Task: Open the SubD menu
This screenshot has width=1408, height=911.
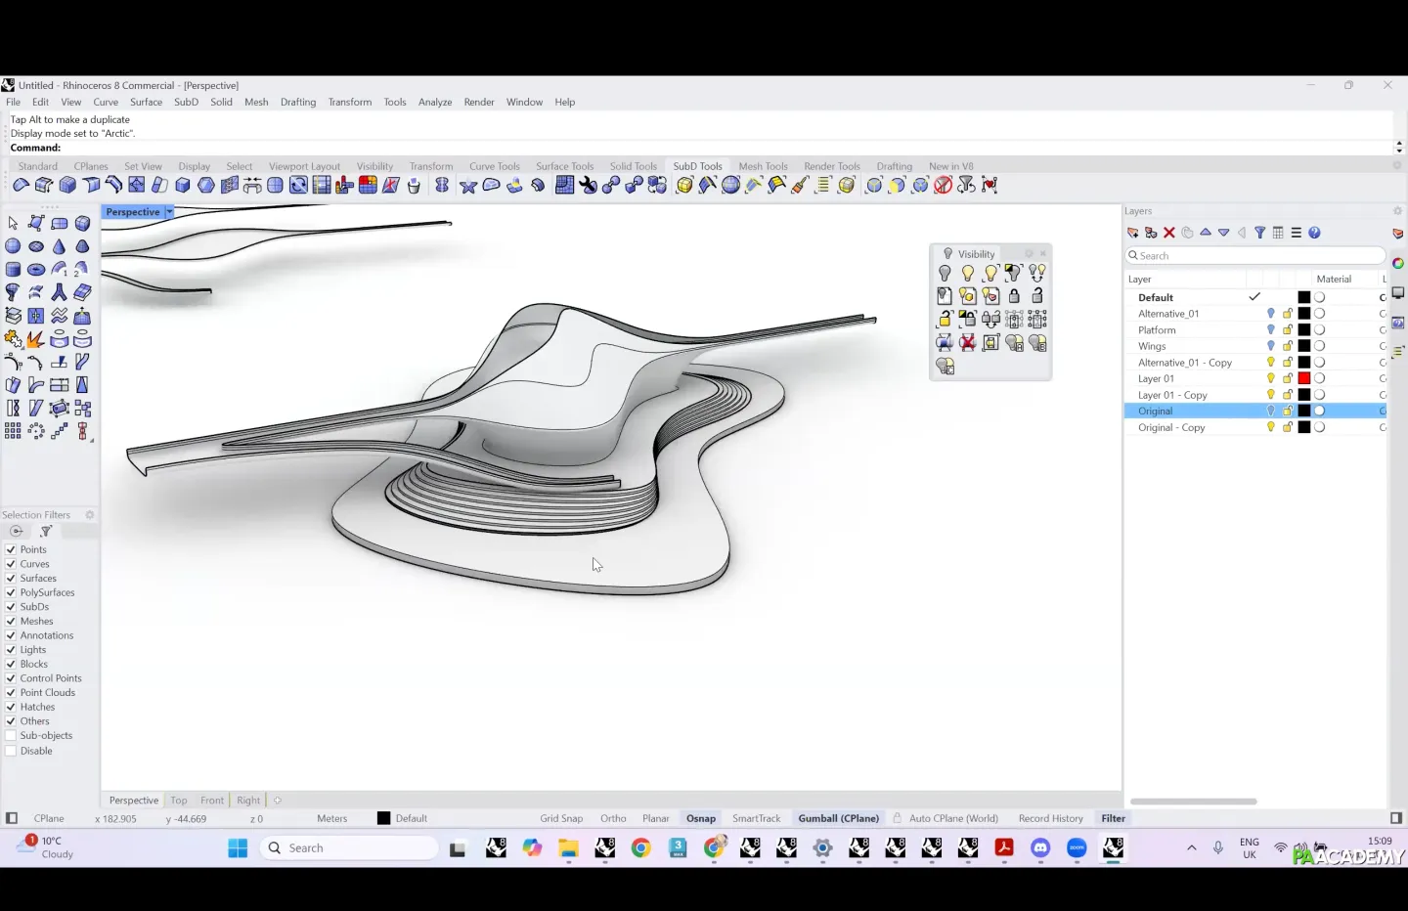Action: coord(186,102)
